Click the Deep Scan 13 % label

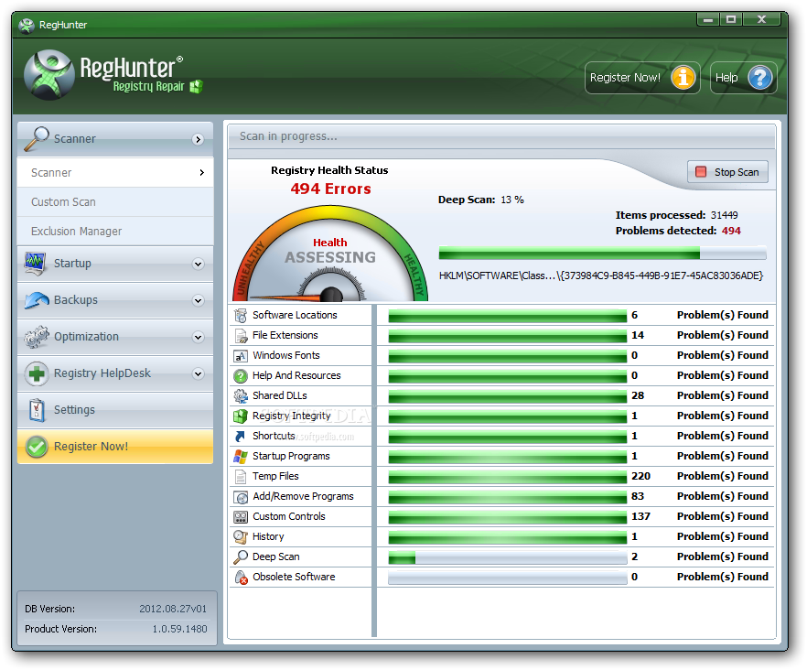tap(480, 200)
